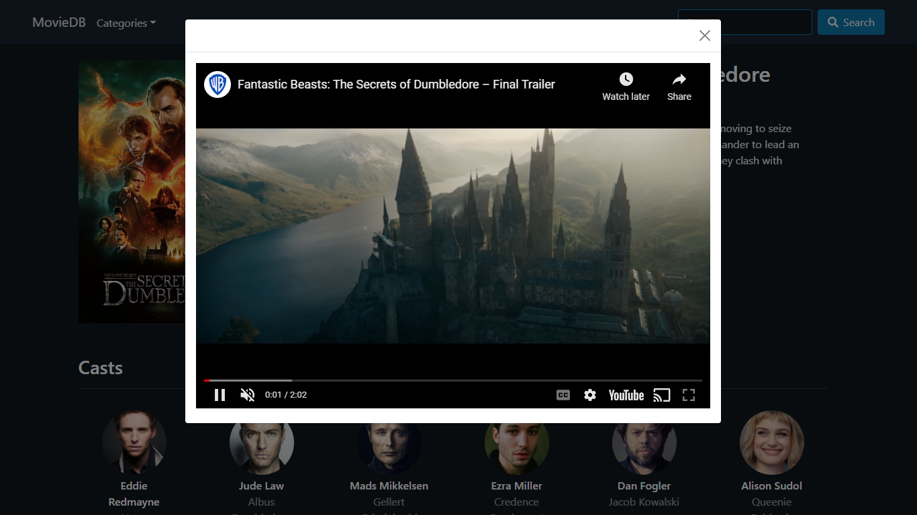Screen dimensions: 917x515
Task: Open the Warner Bros channel logo
Action: coord(218,84)
